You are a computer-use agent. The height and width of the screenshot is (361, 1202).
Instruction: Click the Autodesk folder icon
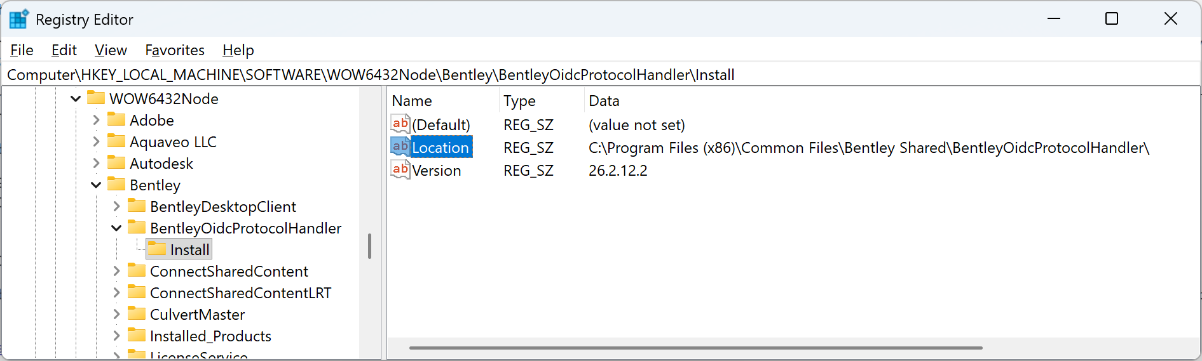pyautogui.click(x=116, y=162)
